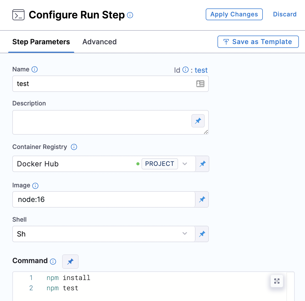Click the Apply Changes button

coord(234,14)
